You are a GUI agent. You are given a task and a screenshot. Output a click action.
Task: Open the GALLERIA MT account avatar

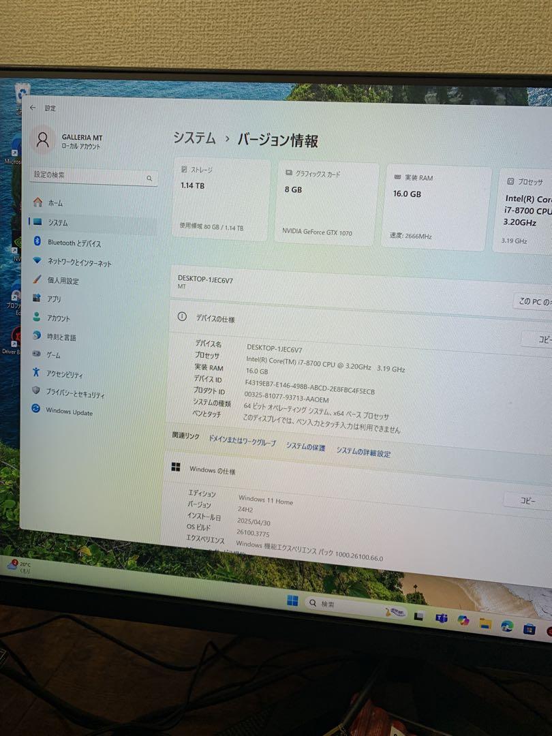coord(43,140)
